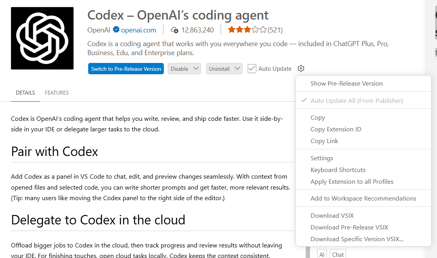Select Add to Workspace Recommendations
This screenshot has width=437, height=258.
pyautogui.click(x=363, y=198)
